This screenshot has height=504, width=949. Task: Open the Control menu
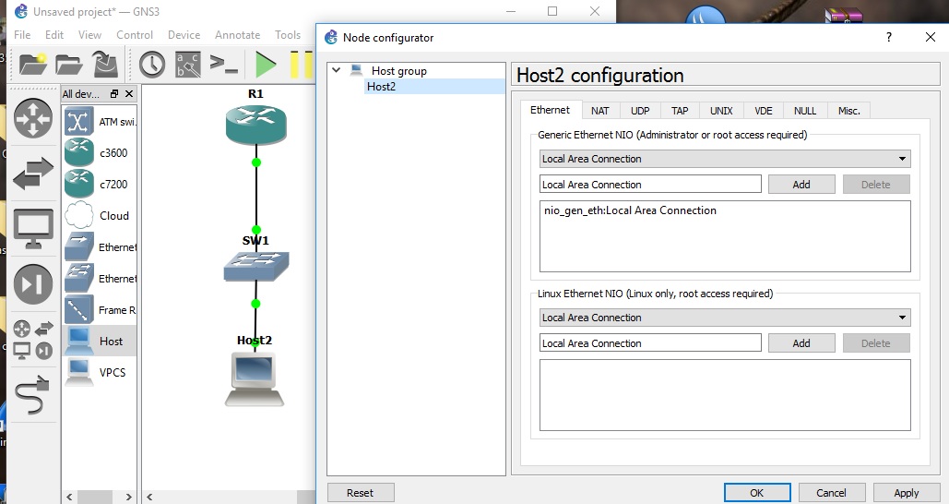click(x=135, y=34)
